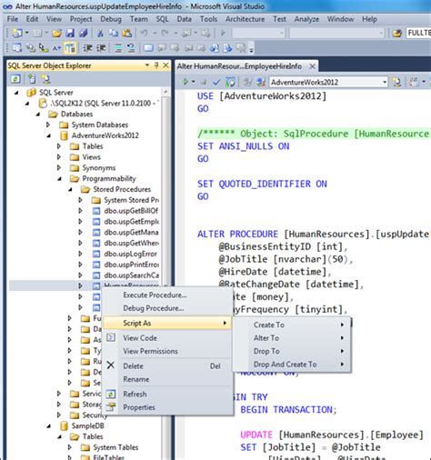Open the AdventureWorks2012 database dropdown
The height and width of the screenshot is (460, 431).
385,82
